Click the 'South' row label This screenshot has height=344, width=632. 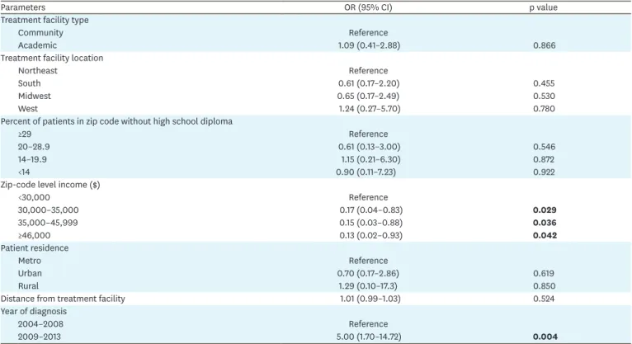click(30, 83)
